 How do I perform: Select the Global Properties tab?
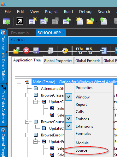pos(58,61)
